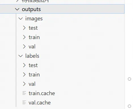This screenshot has width=133, height=109.
Task: Click the upper circle marker at right
Action: click(x=129, y=79)
